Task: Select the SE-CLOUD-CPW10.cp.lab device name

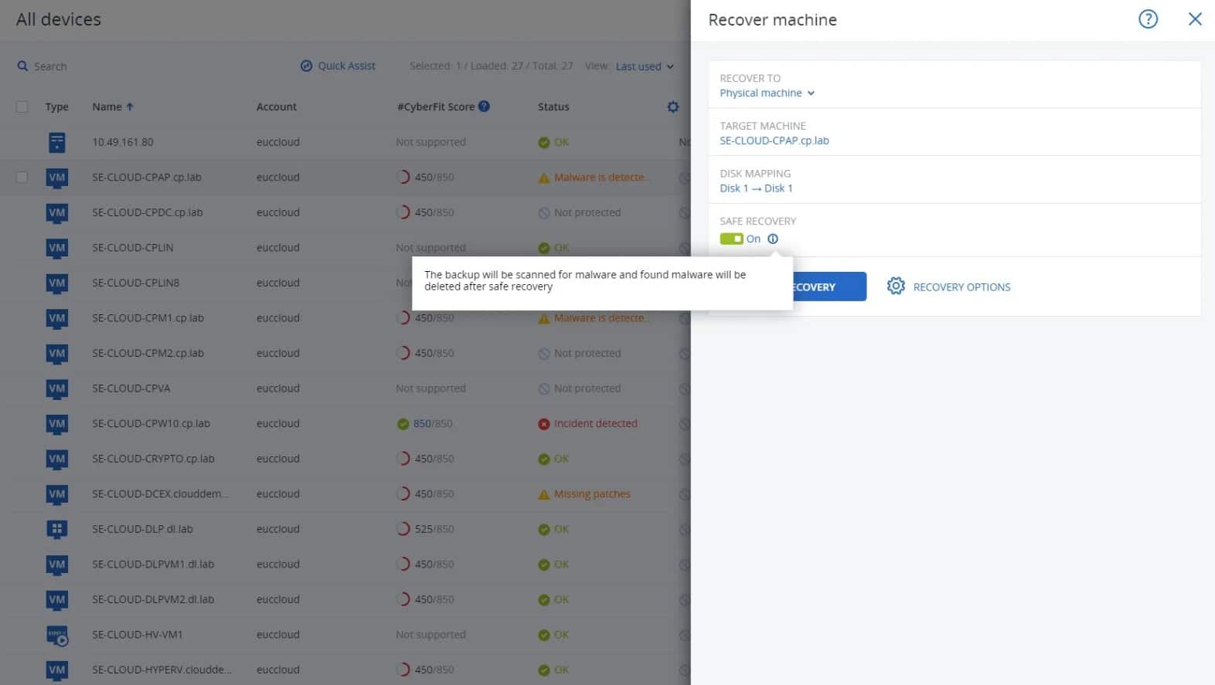Action: tap(151, 423)
